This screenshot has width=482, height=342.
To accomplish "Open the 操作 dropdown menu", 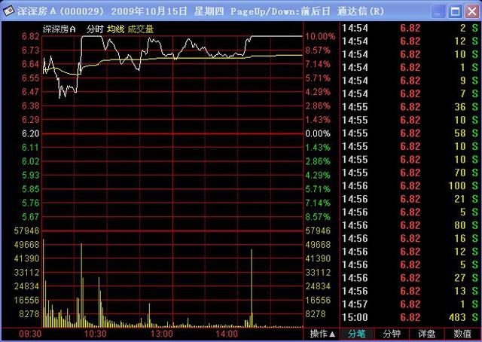I will (x=322, y=334).
